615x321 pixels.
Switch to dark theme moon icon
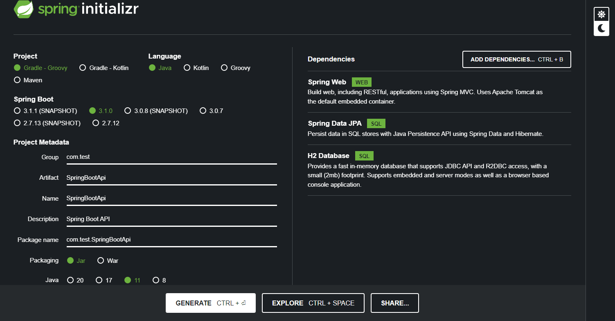(601, 29)
